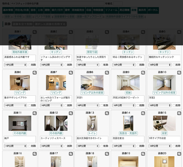Click the 号棟名 input field

click(118, 4)
